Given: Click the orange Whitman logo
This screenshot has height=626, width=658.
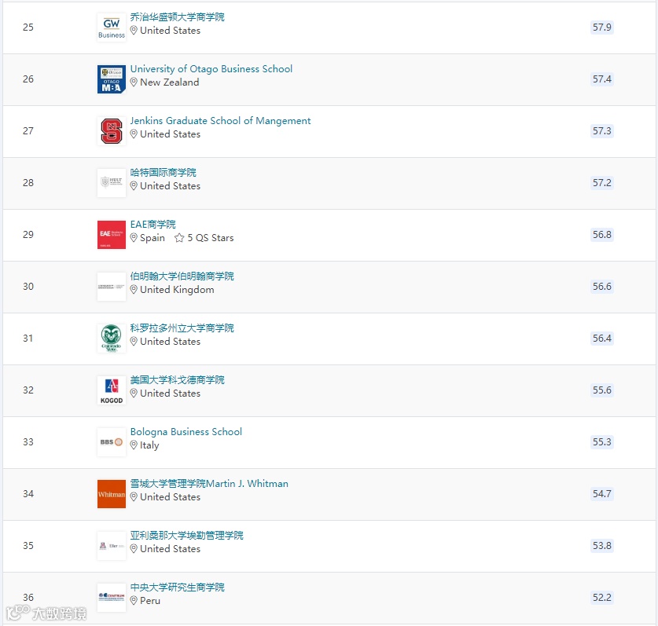Looking at the screenshot, I should coord(112,494).
